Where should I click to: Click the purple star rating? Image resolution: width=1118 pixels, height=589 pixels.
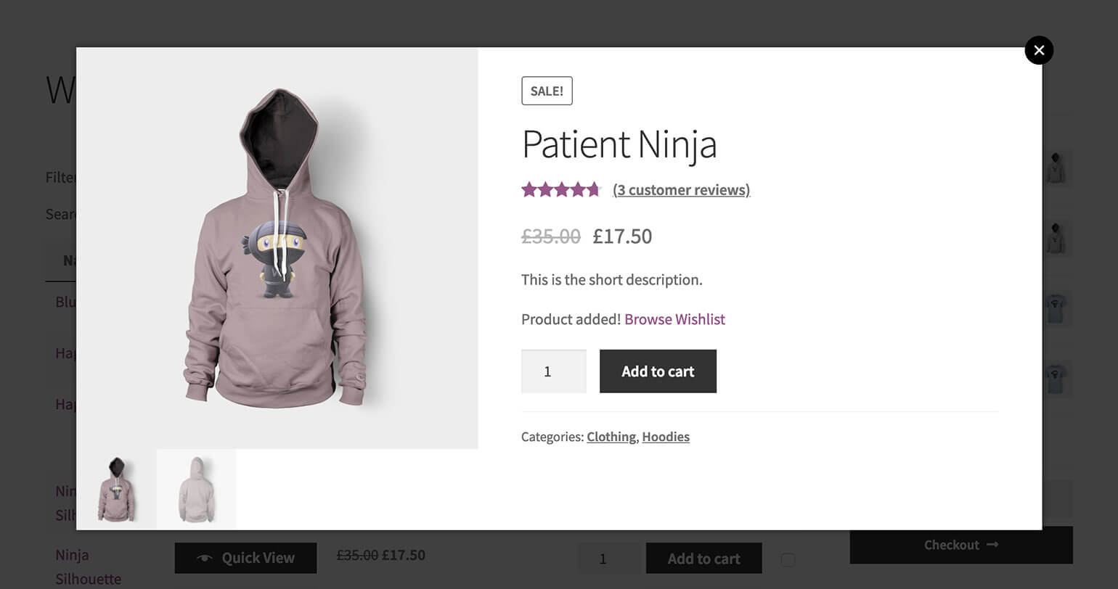[561, 190]
